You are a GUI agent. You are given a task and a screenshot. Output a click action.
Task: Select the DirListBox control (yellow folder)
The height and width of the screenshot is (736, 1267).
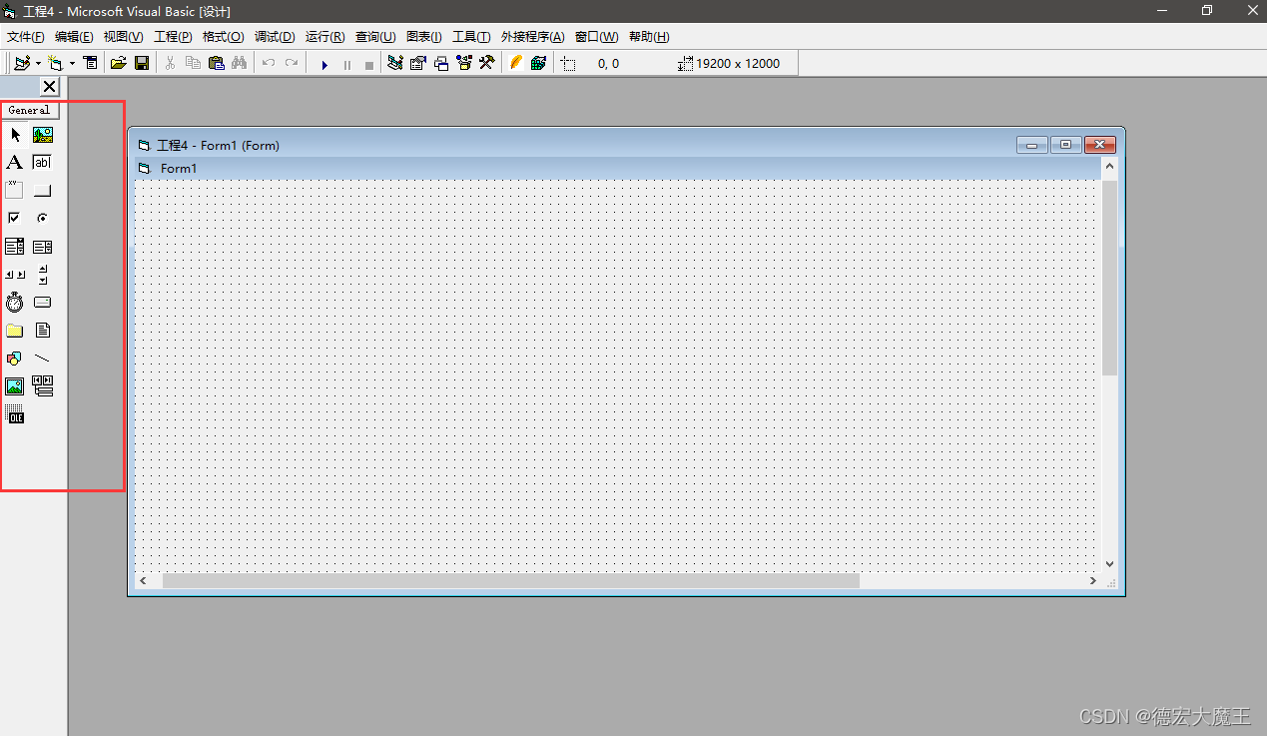(15, 331)
